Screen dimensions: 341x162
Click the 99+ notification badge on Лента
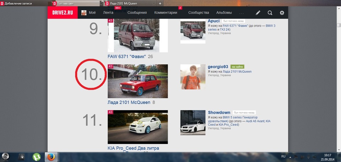coord(118,8)
